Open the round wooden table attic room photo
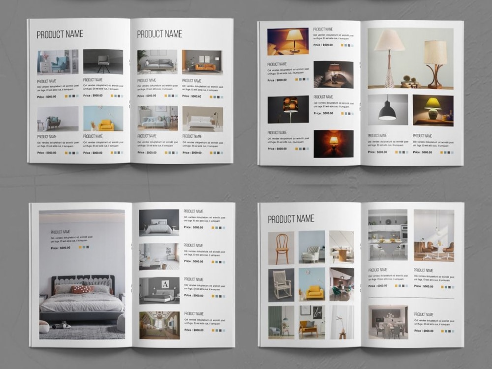This screenshot has height=369, width=492. [x=342, y=247]
